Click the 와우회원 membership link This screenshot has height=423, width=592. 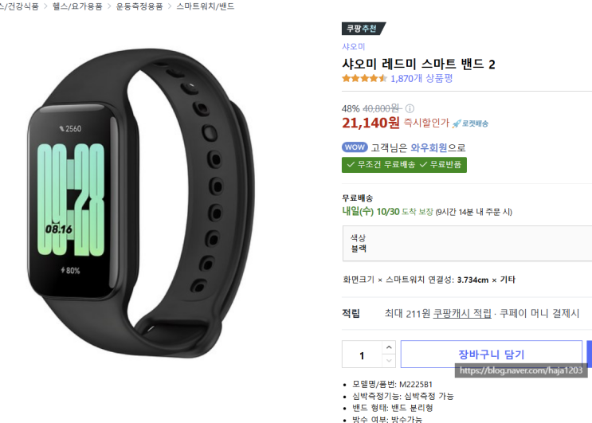[429, 147]
